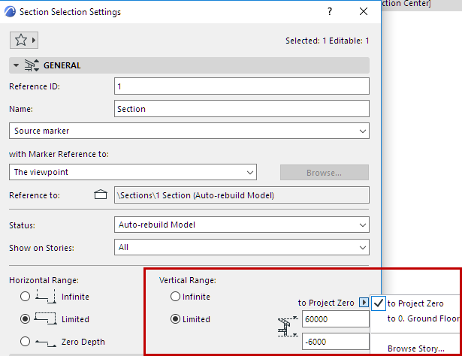462x356 pixels.
Task: Click the vertical range height limits icon
Action: (x=285, y=326)
